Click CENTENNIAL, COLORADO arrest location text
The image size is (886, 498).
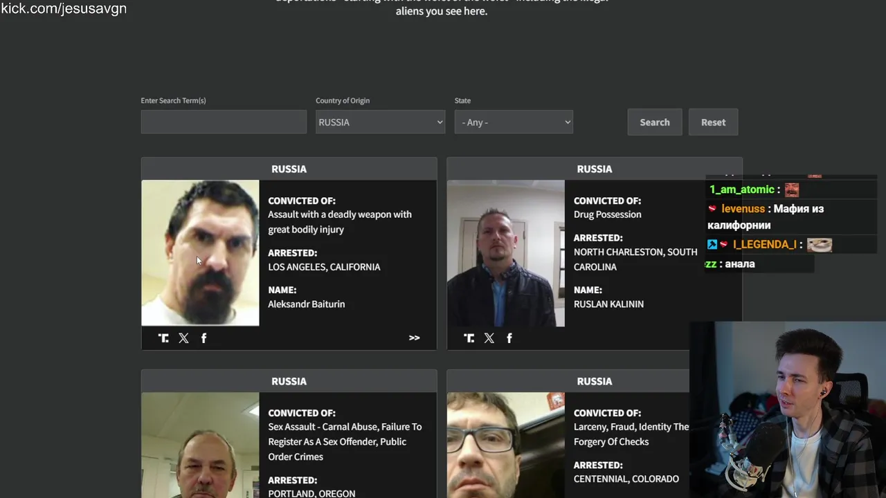626,479
